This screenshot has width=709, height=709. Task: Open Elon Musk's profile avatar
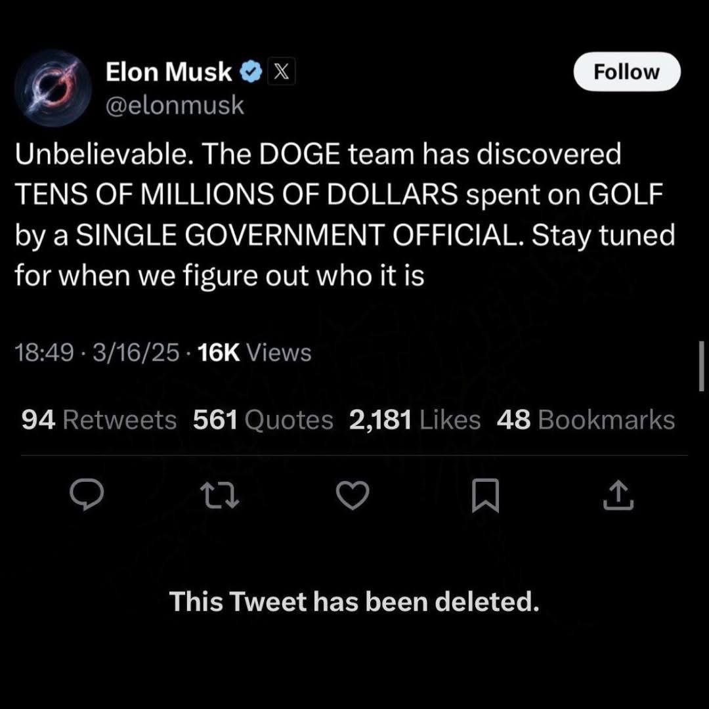tap(53, 87)
